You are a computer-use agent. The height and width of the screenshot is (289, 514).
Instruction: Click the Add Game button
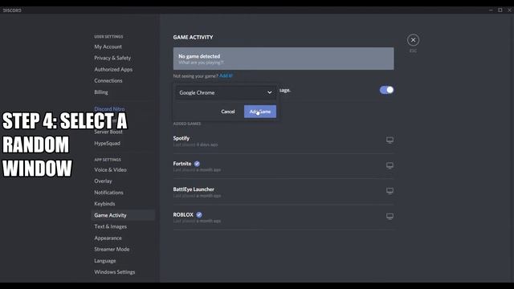[x=260, y=112]
